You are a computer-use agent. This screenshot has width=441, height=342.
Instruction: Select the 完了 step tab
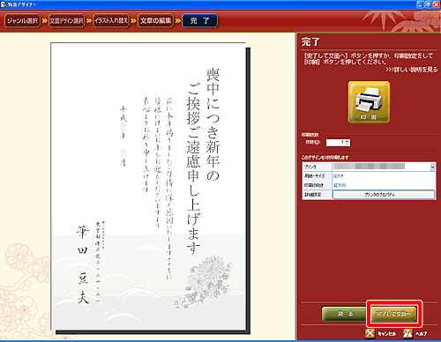(200, 21)
